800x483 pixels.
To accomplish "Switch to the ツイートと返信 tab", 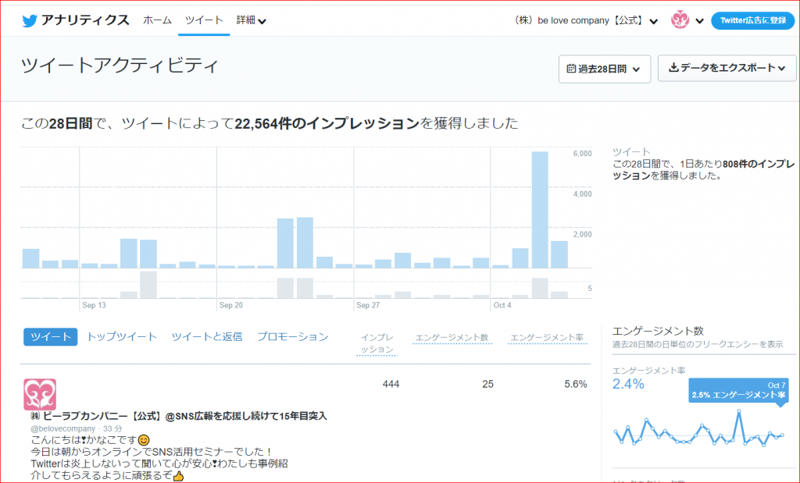I will click(206, 337).
